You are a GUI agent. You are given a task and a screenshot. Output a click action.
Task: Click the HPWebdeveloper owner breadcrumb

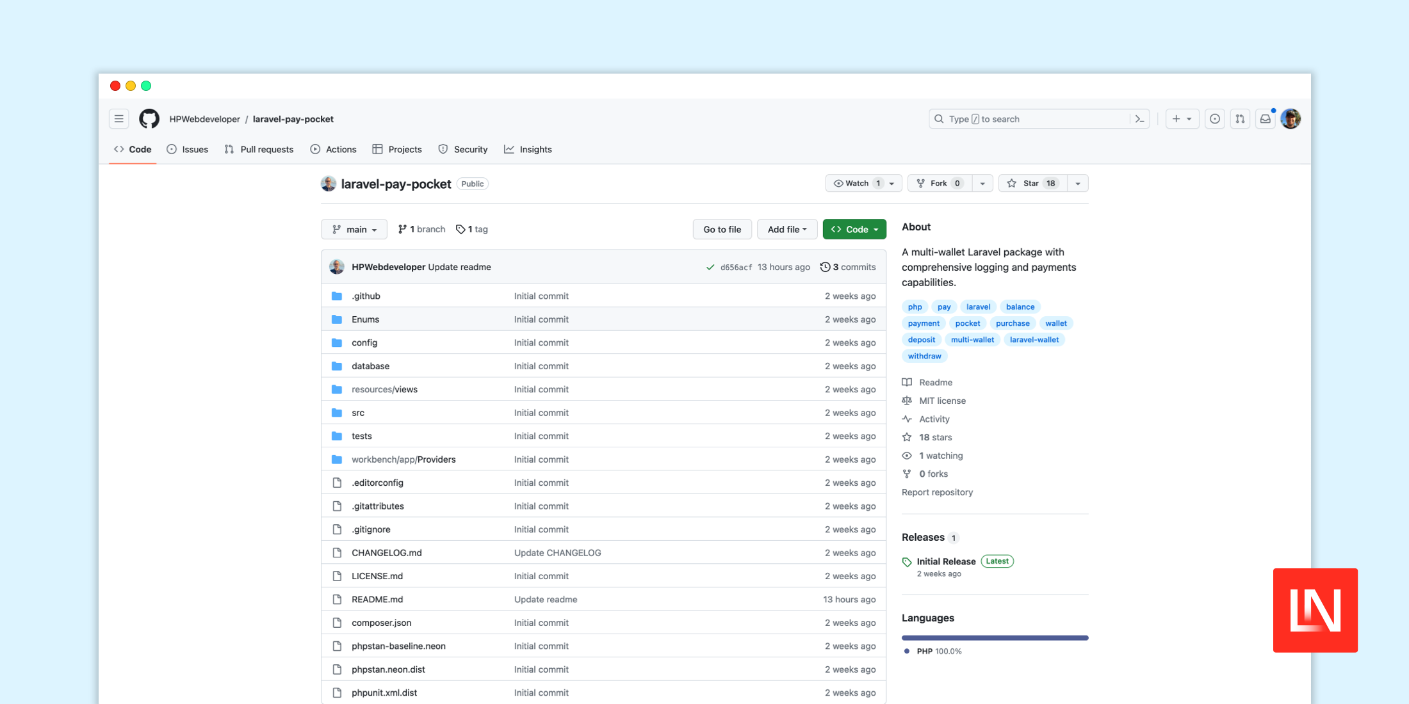pos(204,119)
